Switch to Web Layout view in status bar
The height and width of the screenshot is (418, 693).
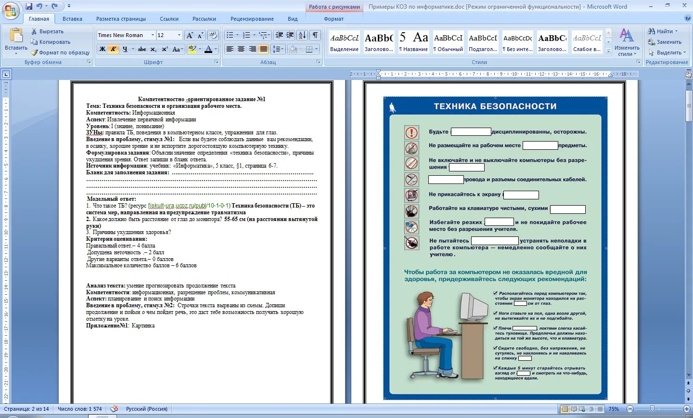click(581, 409)
